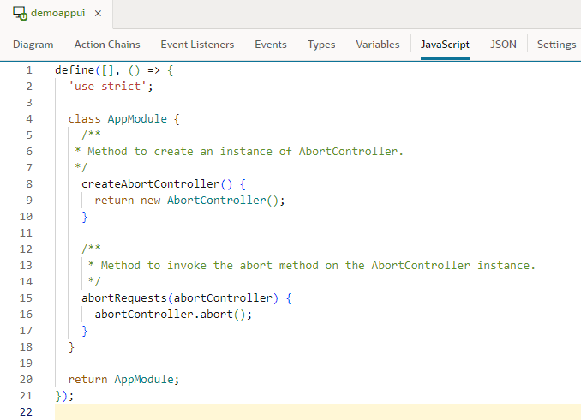The height and width of the screenshot is (420, 581).
Task: Click 'AppModule' class name on line 4
Action: [137, 119]
